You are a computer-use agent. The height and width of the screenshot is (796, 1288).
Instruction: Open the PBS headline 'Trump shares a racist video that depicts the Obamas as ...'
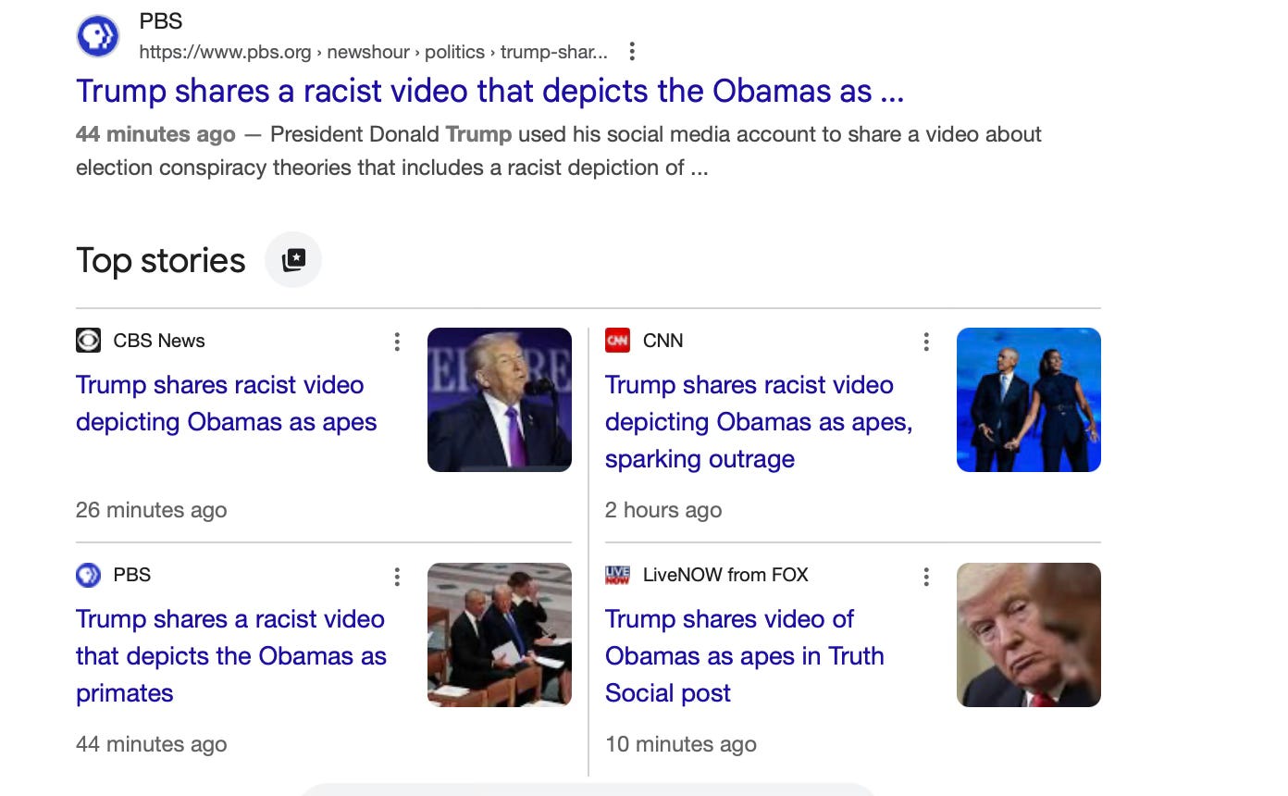(x=489, y=91)
